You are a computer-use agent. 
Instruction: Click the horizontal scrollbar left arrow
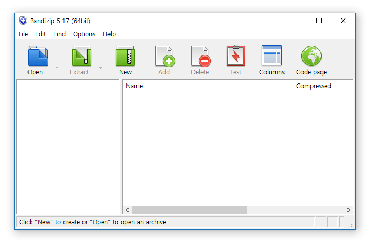(x=127, y=210)
